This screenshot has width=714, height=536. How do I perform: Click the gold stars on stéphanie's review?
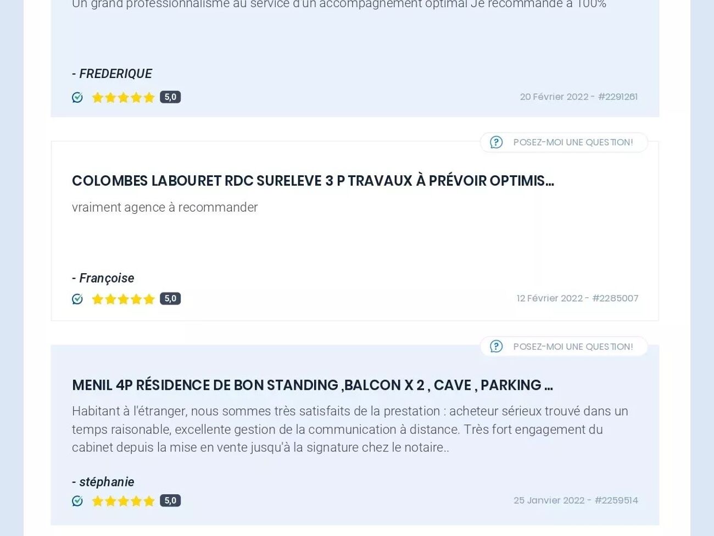tap(124, 501)
